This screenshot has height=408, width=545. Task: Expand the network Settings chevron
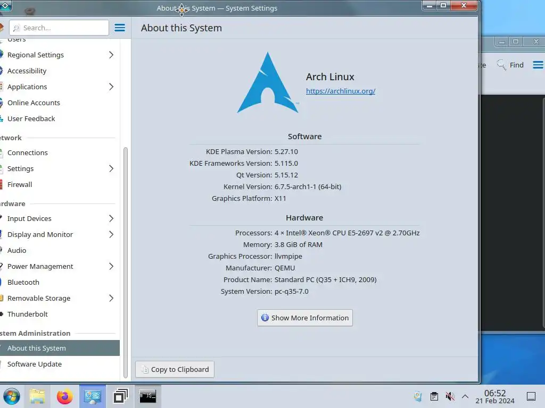point(111,168)
